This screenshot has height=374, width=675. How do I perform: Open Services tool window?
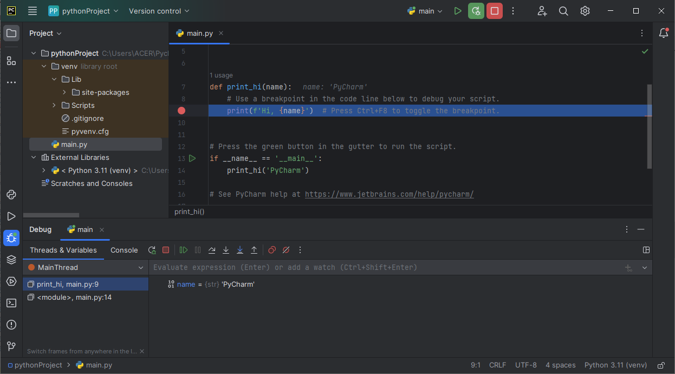pos(11,281)
